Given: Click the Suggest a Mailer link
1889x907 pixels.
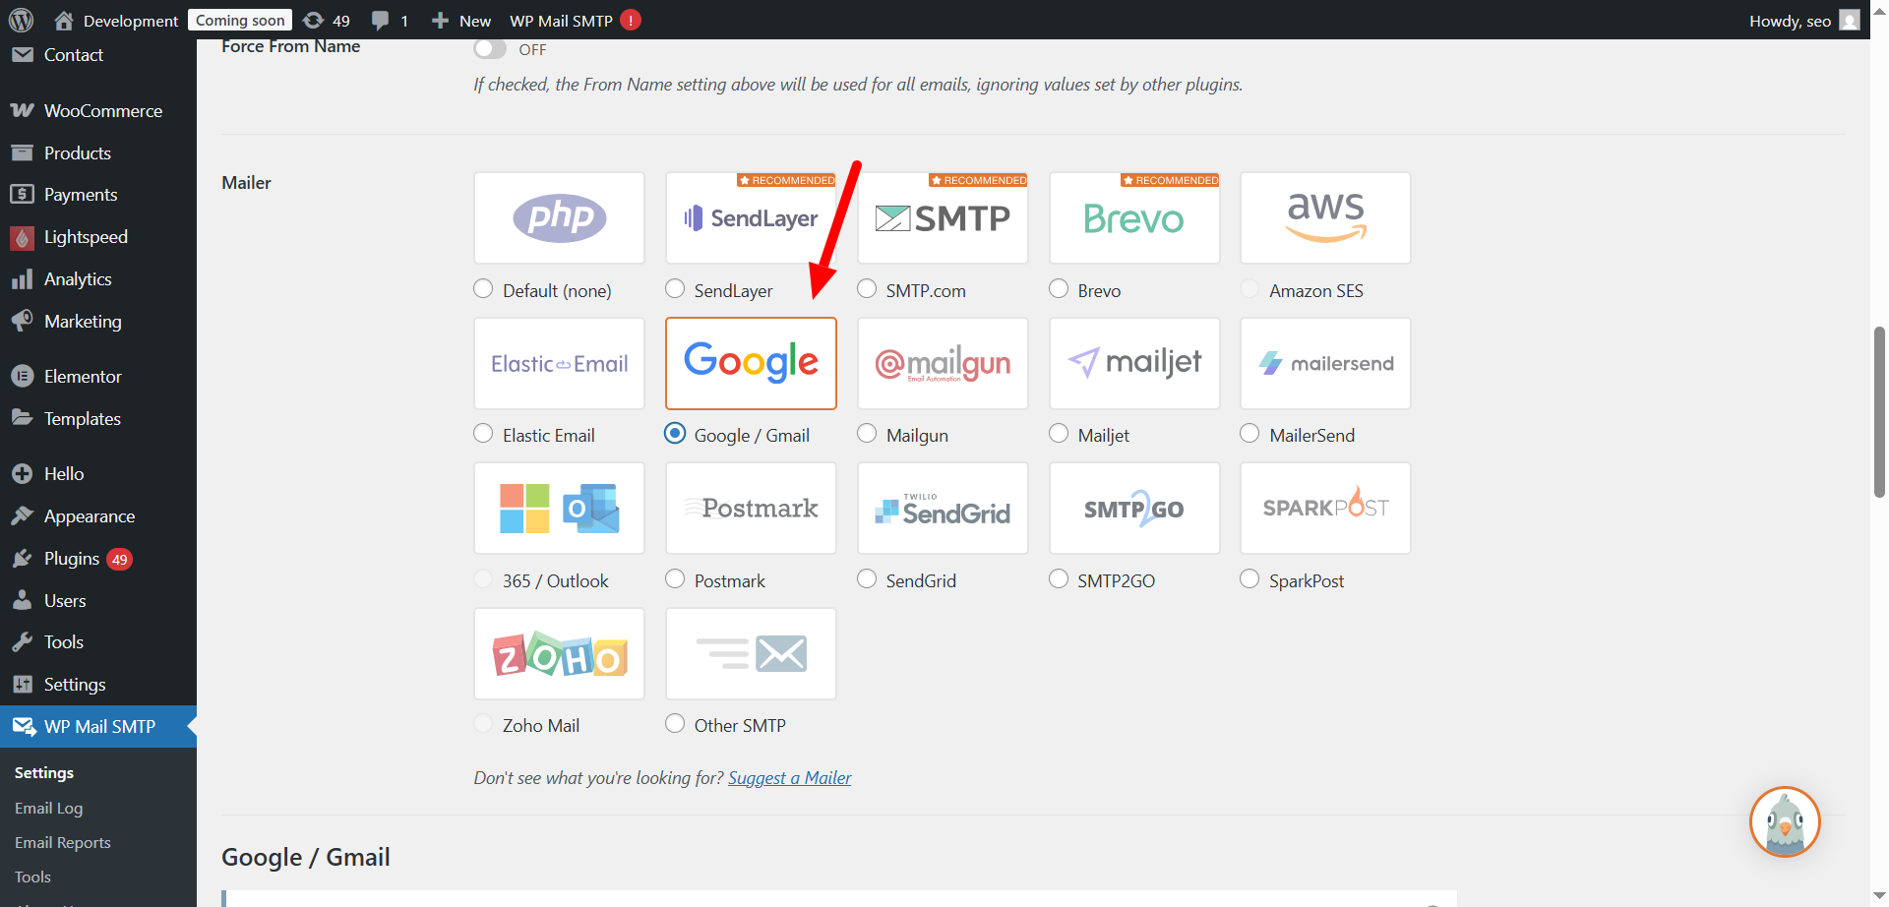Looking at the screenshot, I should (x=789, y=778).
